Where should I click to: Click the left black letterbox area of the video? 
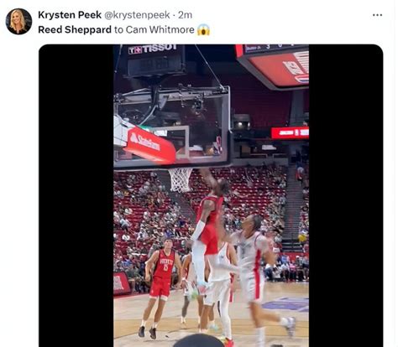pos(76,195)
